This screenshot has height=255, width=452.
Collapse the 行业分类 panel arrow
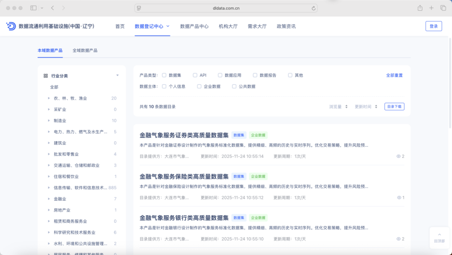tap(117, 76)
